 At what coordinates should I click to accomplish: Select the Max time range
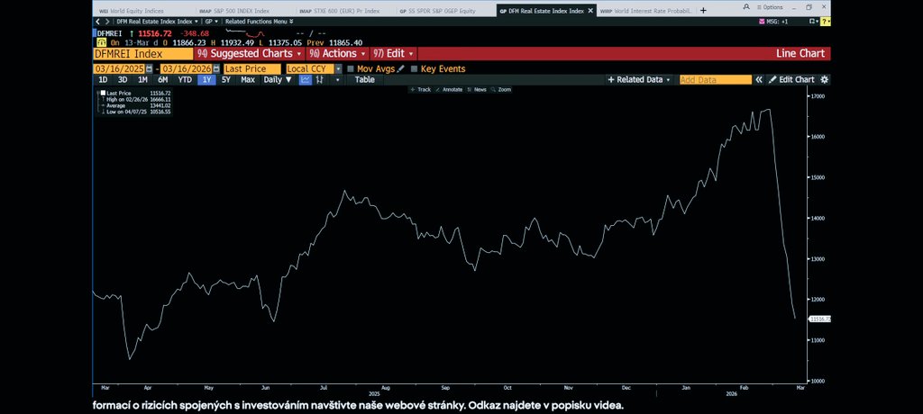point(248,80)
